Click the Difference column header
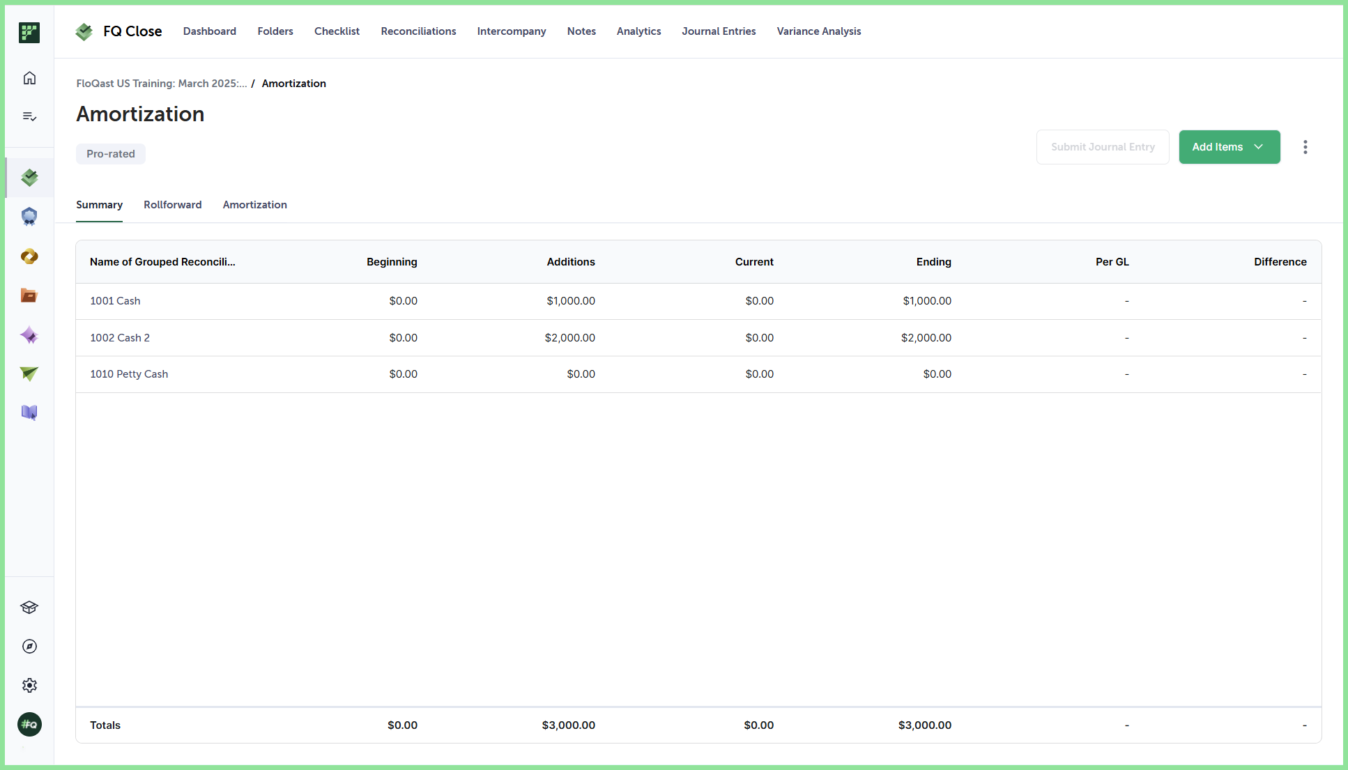The width and height of the screenshot is (1348, 770). (x=1280, y=262)
